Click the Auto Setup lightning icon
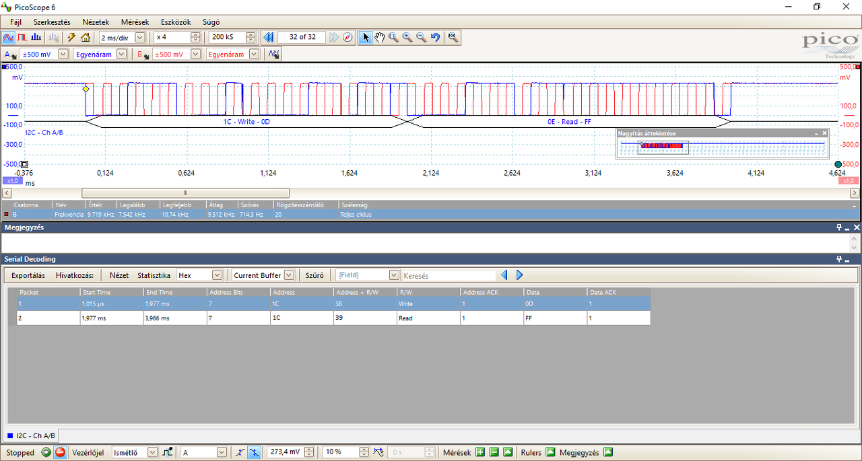862x461 pixels. point(71,38)
